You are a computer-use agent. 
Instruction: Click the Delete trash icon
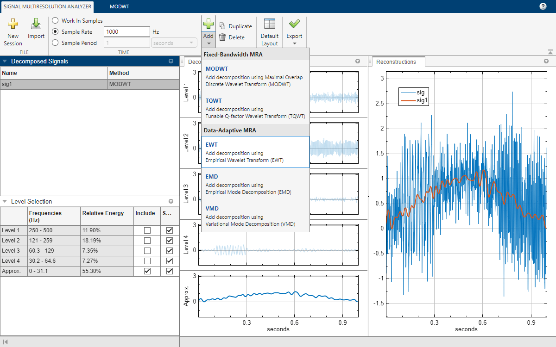(x=222, y=37)
